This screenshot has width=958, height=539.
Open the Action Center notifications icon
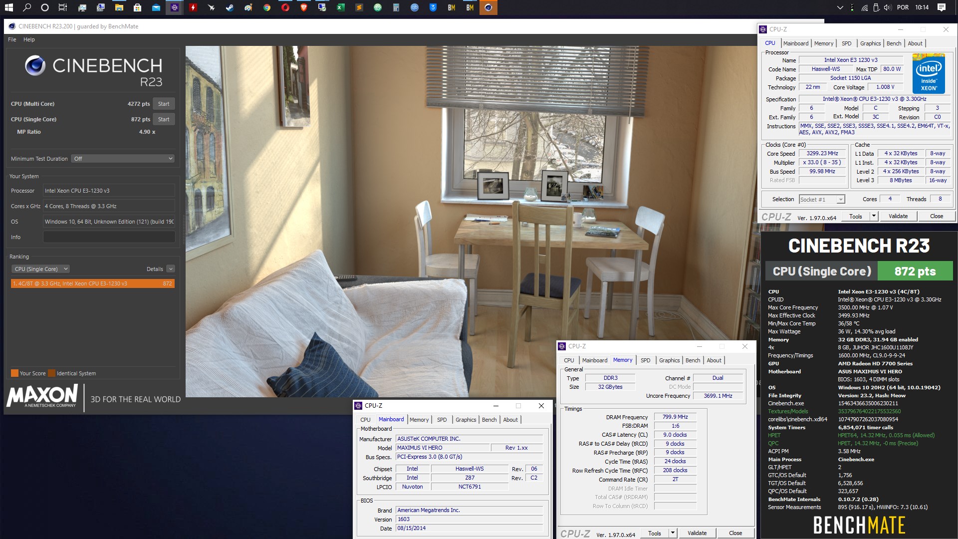point(942,7)
